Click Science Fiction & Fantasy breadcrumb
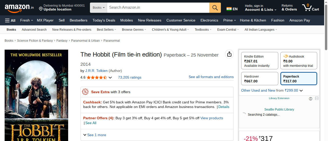Viewport: 328px width, 141px height. pos(35,41)
